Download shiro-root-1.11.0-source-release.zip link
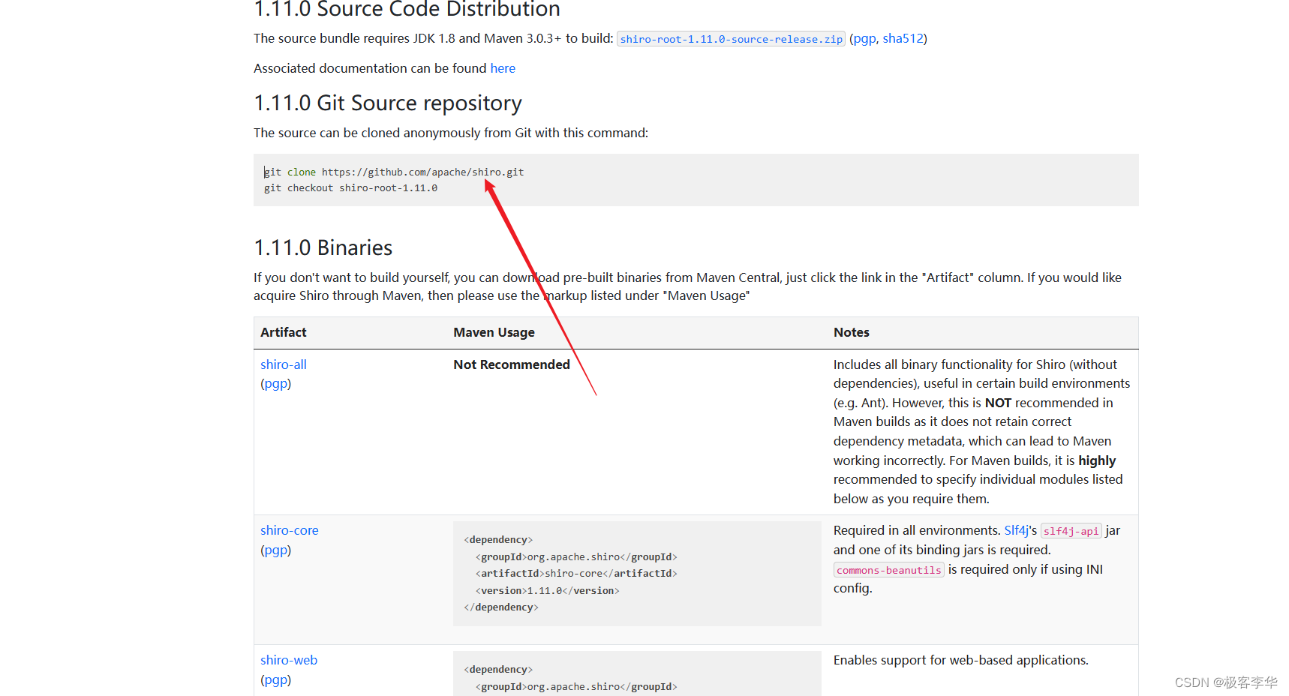 [732, 39]
